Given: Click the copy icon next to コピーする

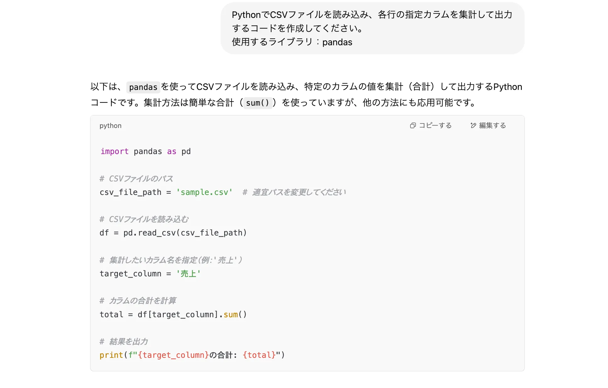Looking at the screenshot, I should click(x=413, y=125).
